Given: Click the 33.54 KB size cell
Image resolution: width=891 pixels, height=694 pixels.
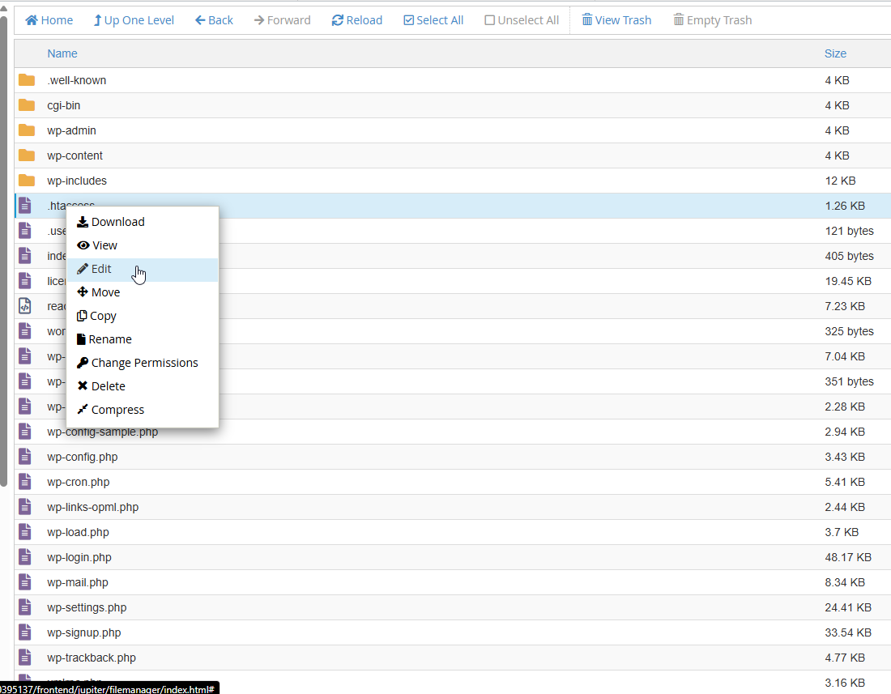Looking at the screenshot, I should pyautogui.click(x=848, y=632).
